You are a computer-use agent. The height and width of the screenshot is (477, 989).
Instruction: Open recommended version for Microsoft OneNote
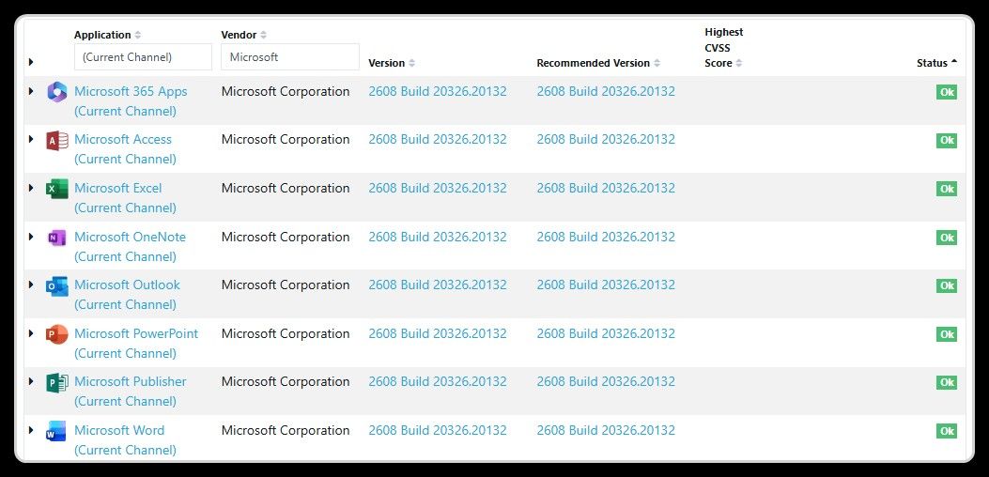(x=606, y=237)
